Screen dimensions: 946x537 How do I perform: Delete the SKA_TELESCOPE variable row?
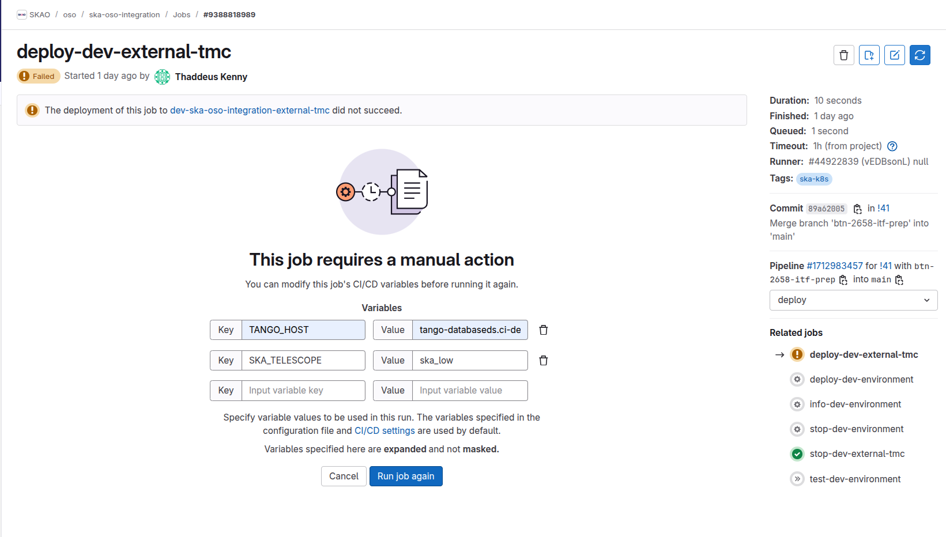543,361
